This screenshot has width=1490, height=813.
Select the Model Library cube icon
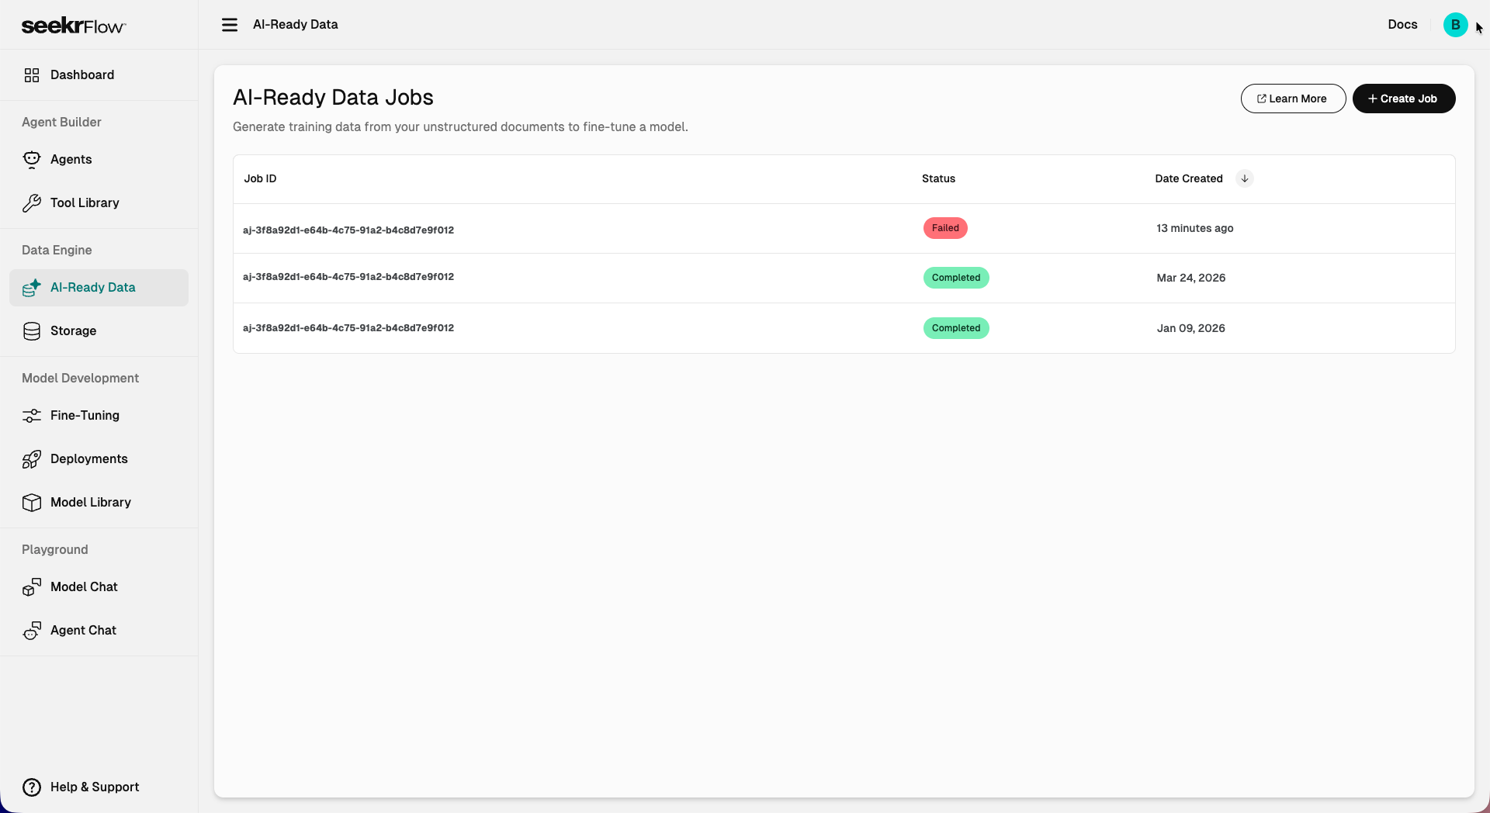click(31, 502)
